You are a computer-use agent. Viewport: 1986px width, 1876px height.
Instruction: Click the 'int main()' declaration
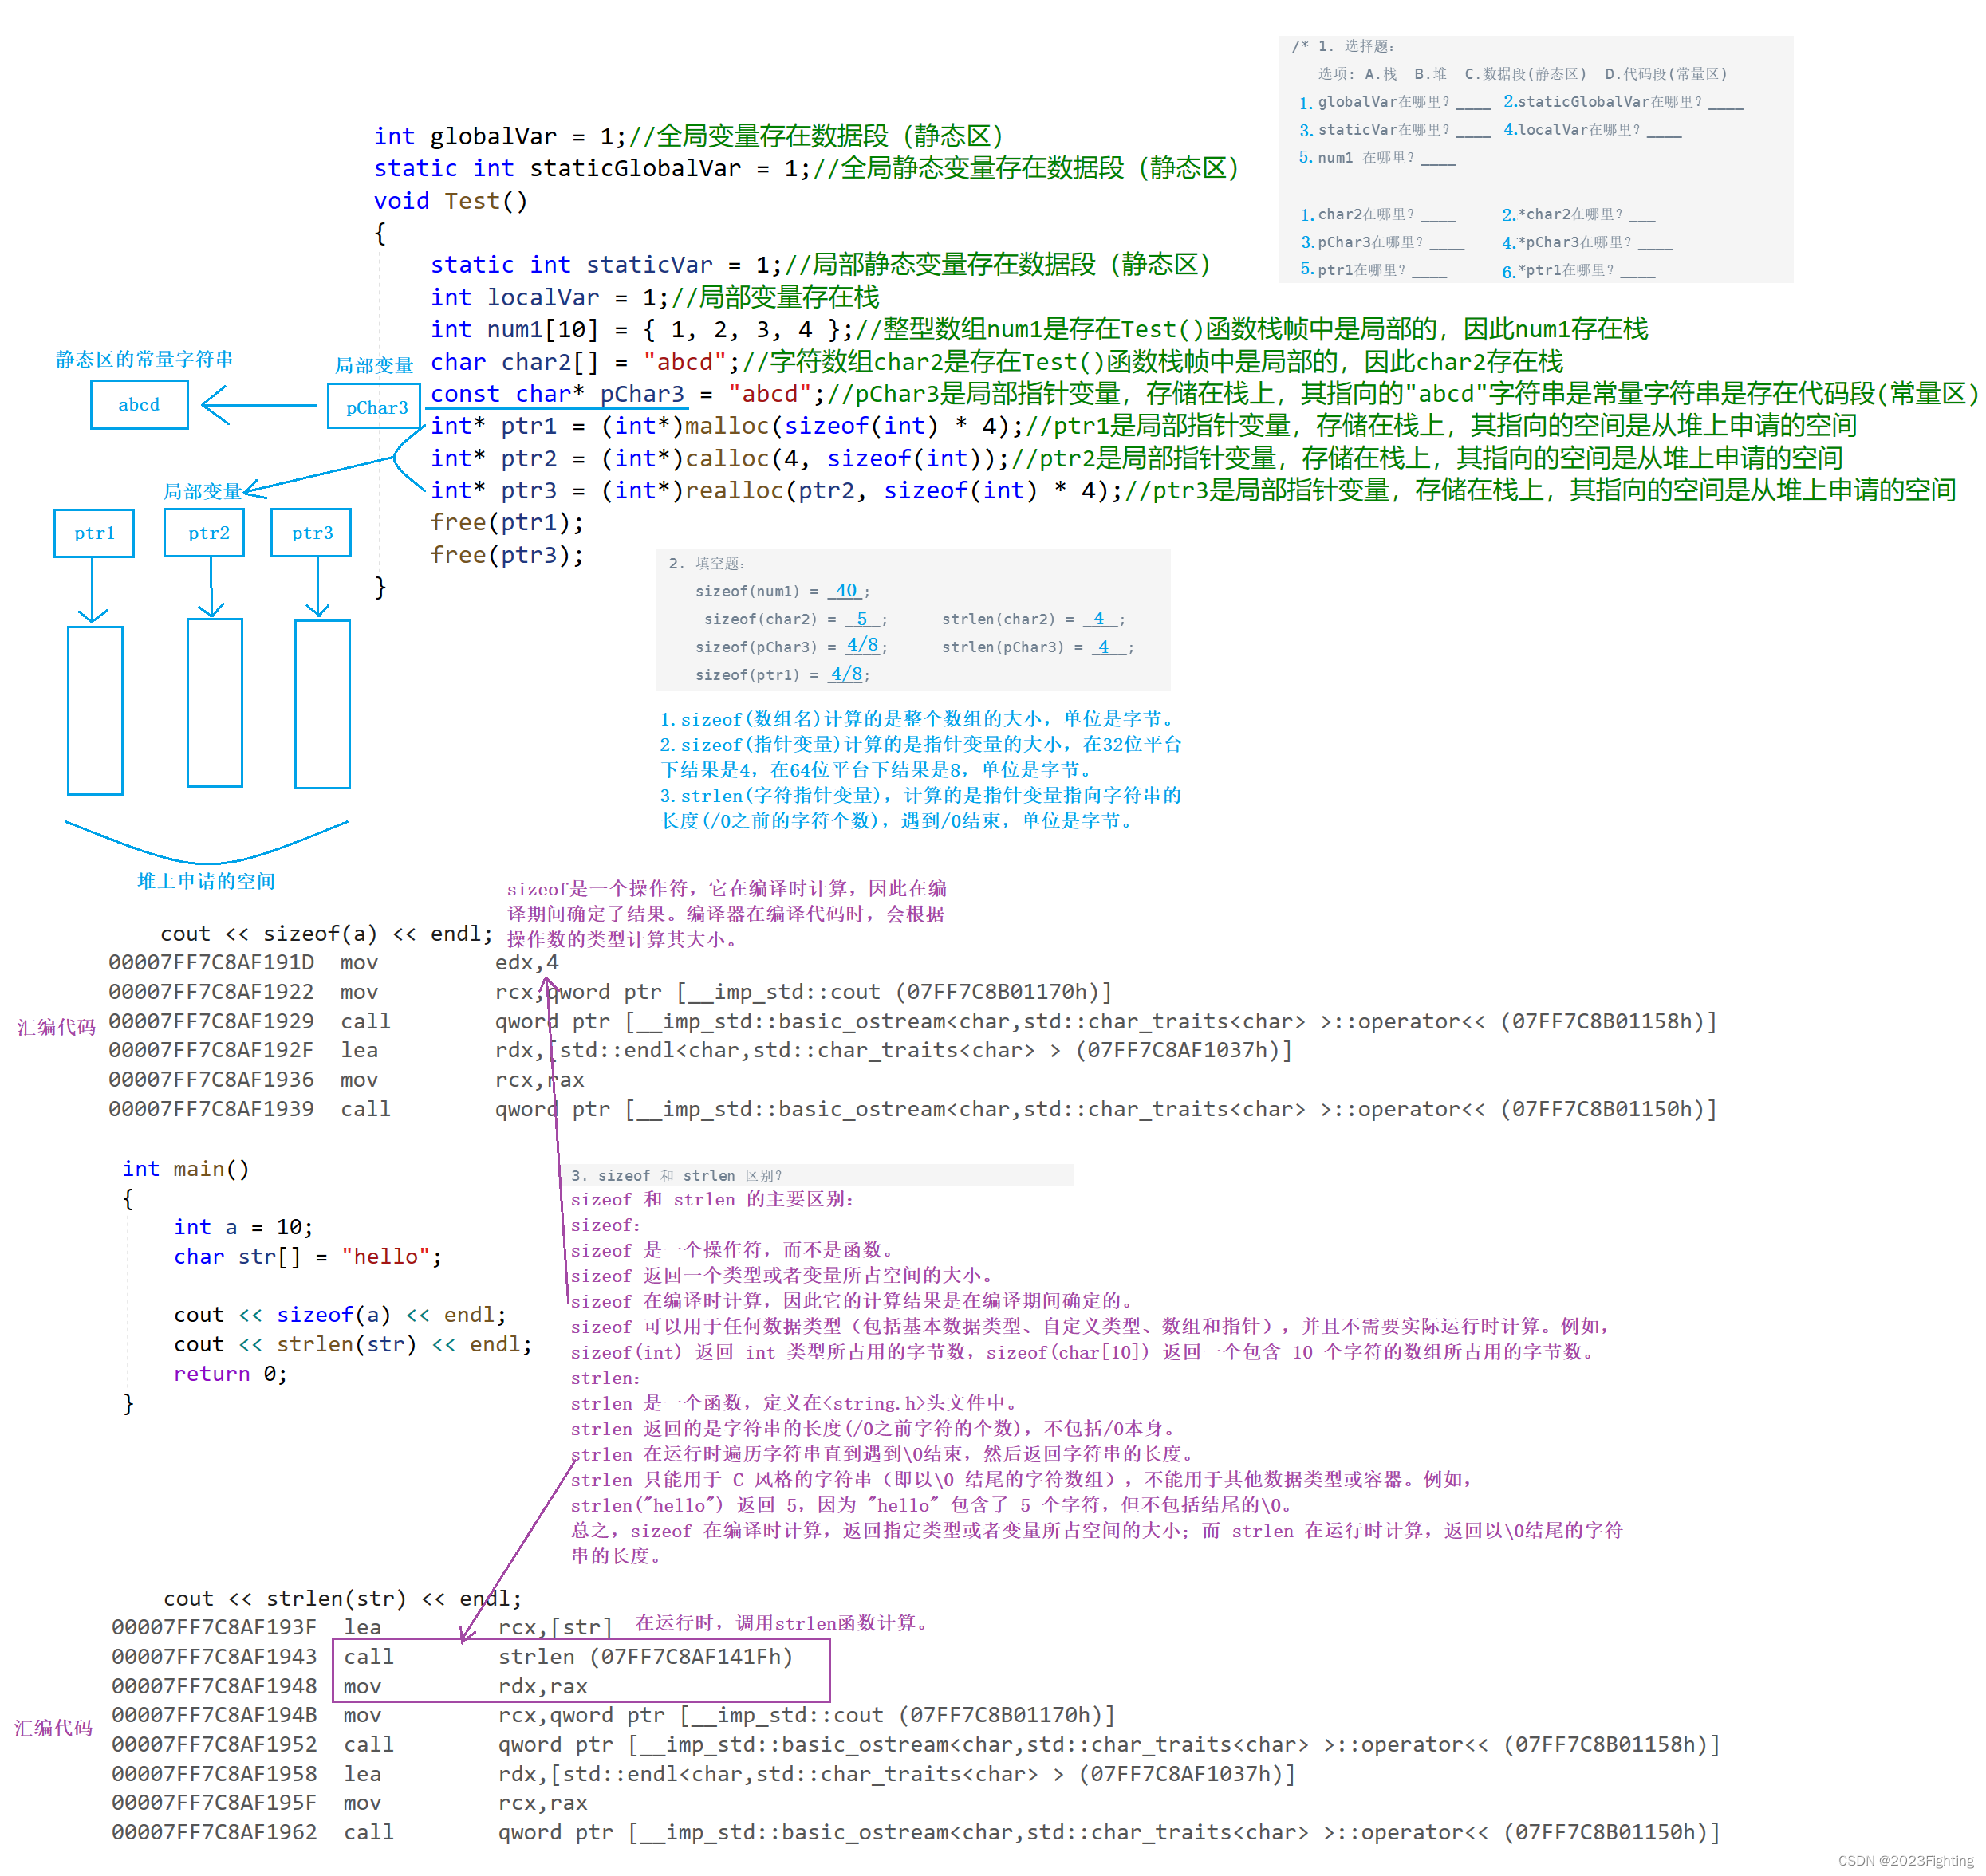[x=186, y=1169]
